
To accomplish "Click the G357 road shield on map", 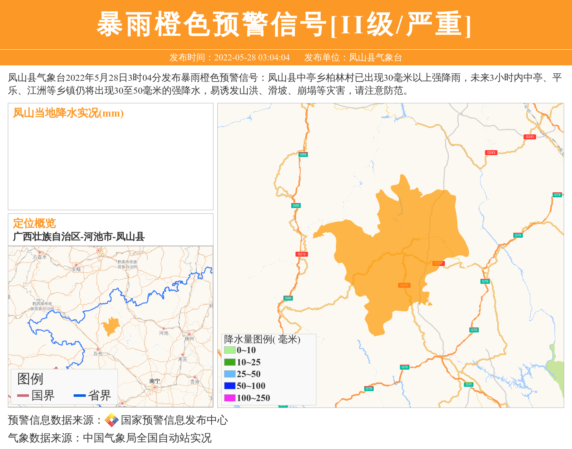I will coord(438,263).
